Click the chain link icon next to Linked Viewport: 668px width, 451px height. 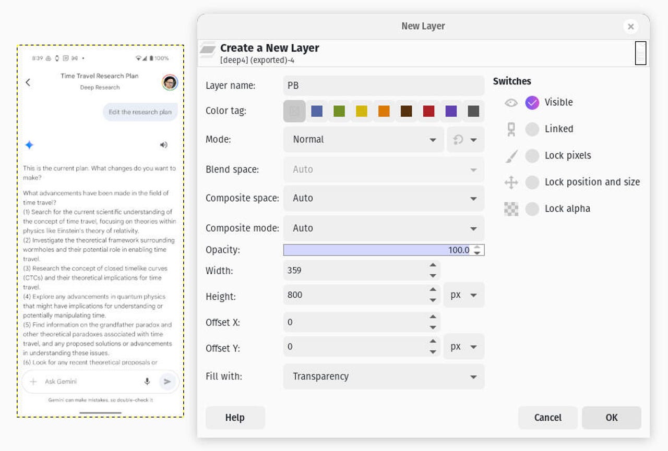pos(511,129)
